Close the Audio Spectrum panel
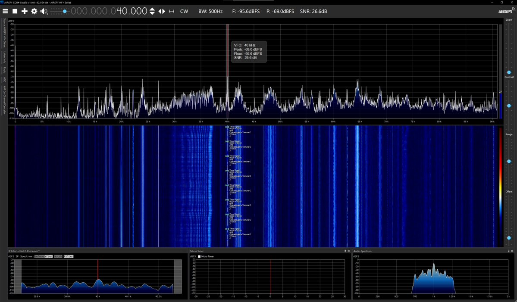Image resolution: width=517 pixels, height=302 pixels. pos(512,251)
